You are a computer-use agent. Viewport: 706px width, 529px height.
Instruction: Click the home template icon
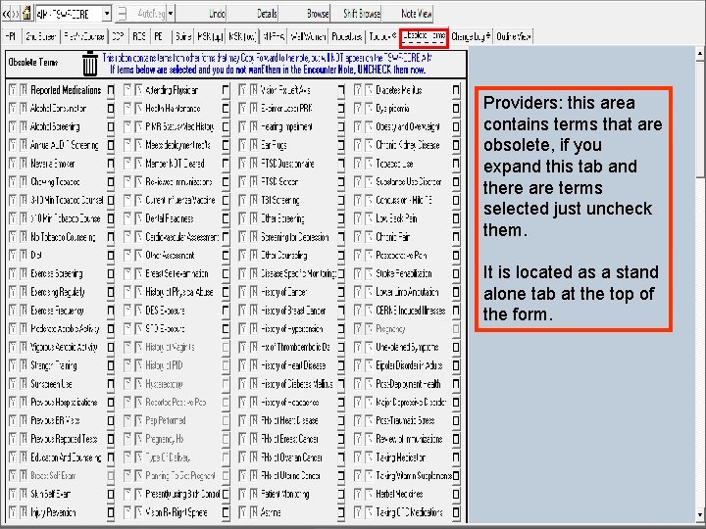[26, 14]
